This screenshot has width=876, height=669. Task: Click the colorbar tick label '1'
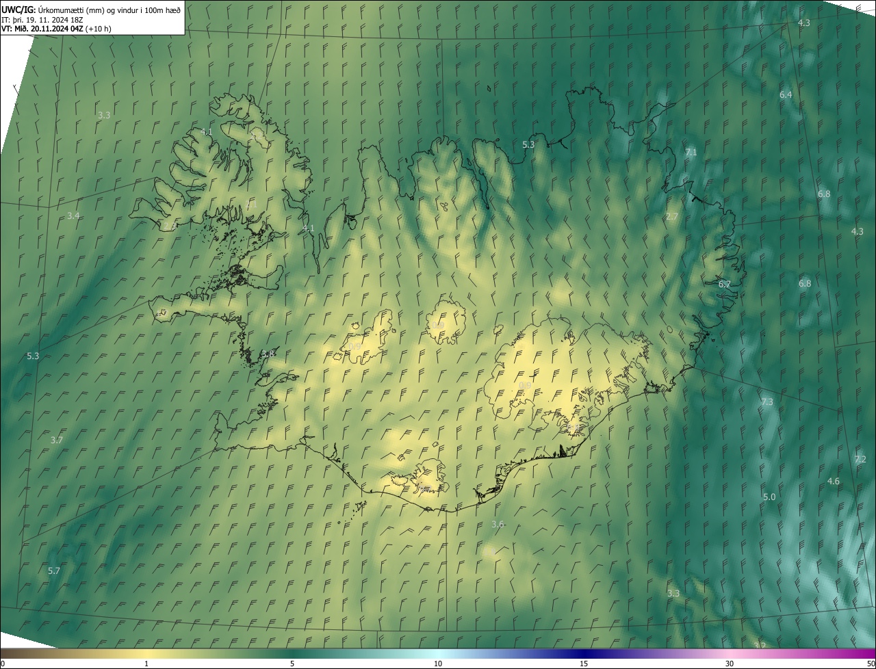[x=146, y=664]
